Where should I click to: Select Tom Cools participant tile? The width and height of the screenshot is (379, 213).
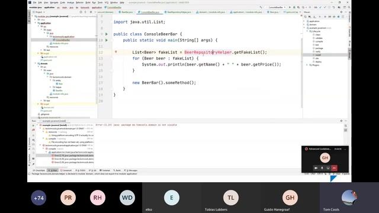(x=349, y=198)
